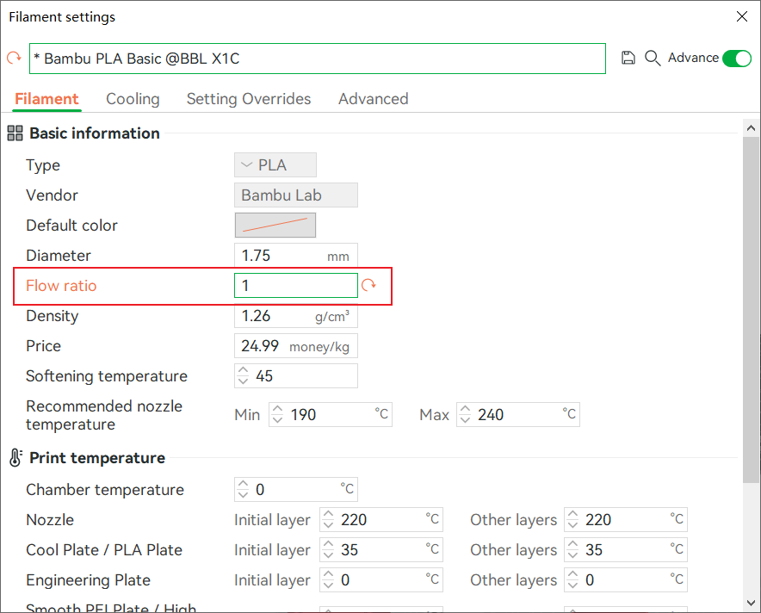Click the Engineering Plate label

click(x=88, y=580)
